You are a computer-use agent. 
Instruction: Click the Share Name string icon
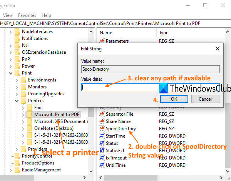pyautogui.click(x=102, y=121)
